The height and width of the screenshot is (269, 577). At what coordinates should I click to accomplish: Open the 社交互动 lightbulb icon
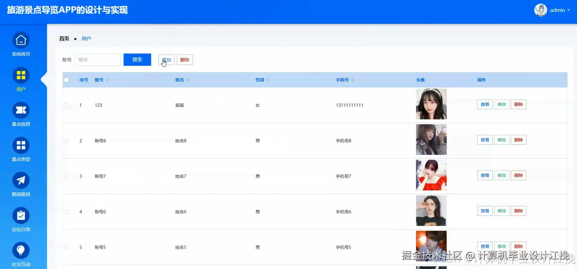[21, 250]
